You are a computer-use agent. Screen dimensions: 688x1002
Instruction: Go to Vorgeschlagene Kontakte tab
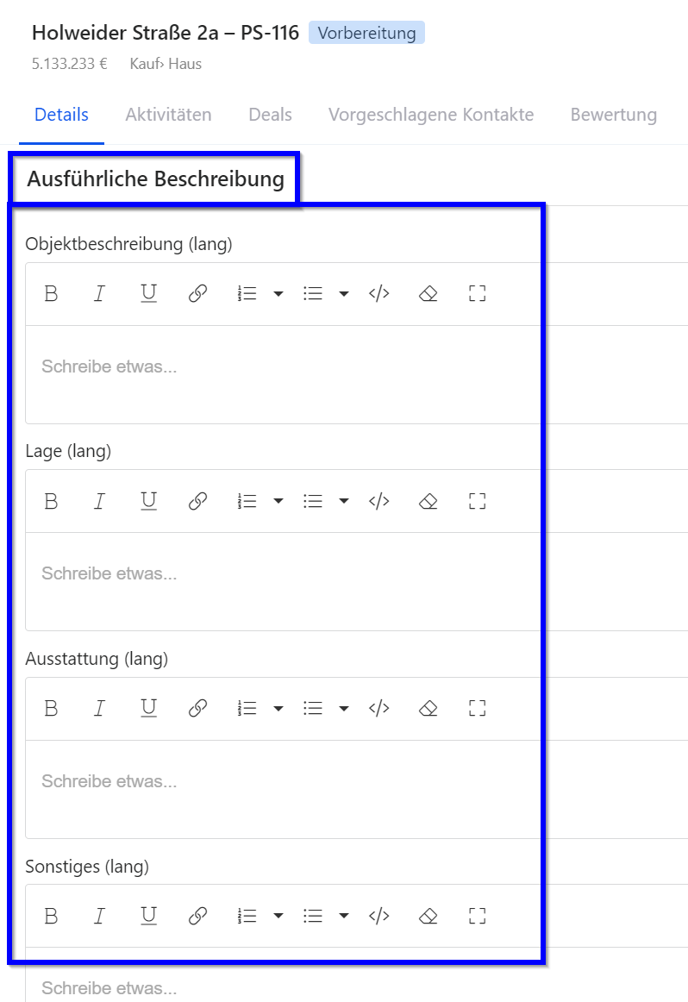(431, 115)
